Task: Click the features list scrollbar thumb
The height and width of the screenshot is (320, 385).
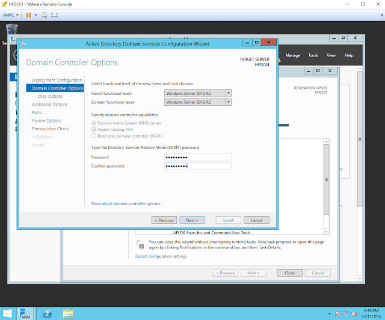Action: [x=326, y=180]
